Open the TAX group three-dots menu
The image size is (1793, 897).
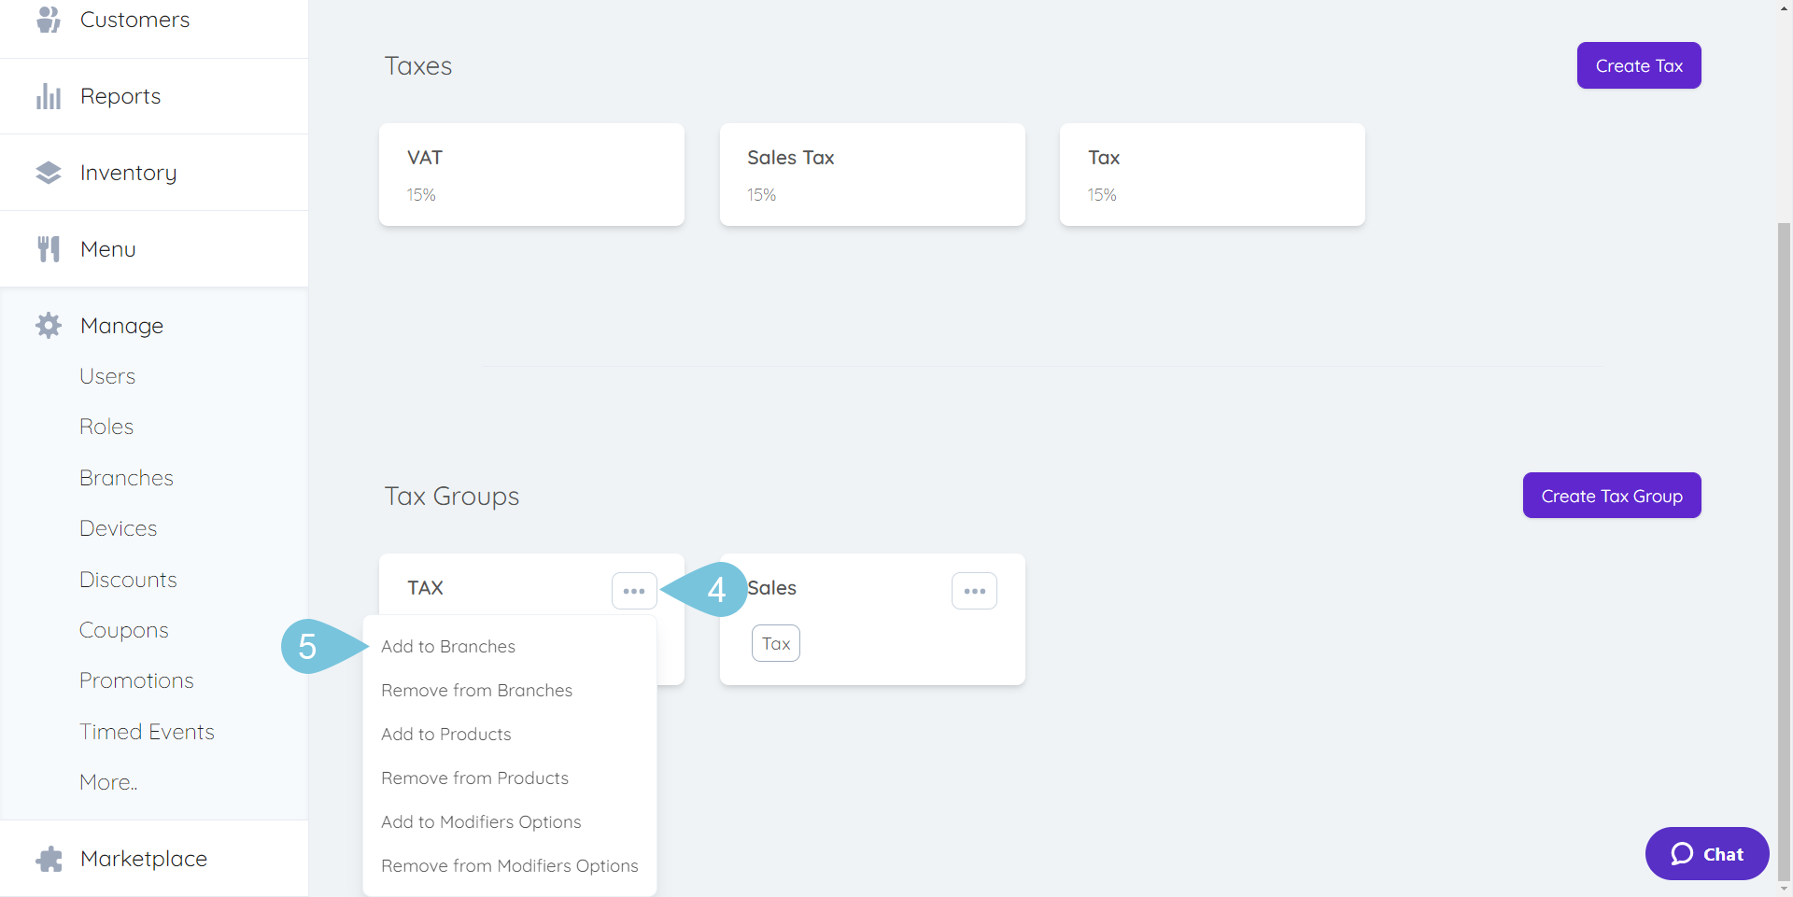pyautogui.click(x=634, y=591)
